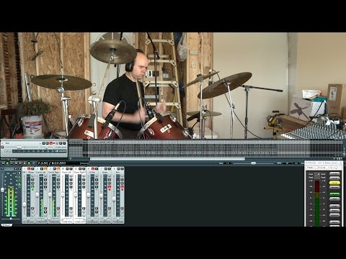
Task: Solo the Kick track in track panel
Action: pos(64,143)
